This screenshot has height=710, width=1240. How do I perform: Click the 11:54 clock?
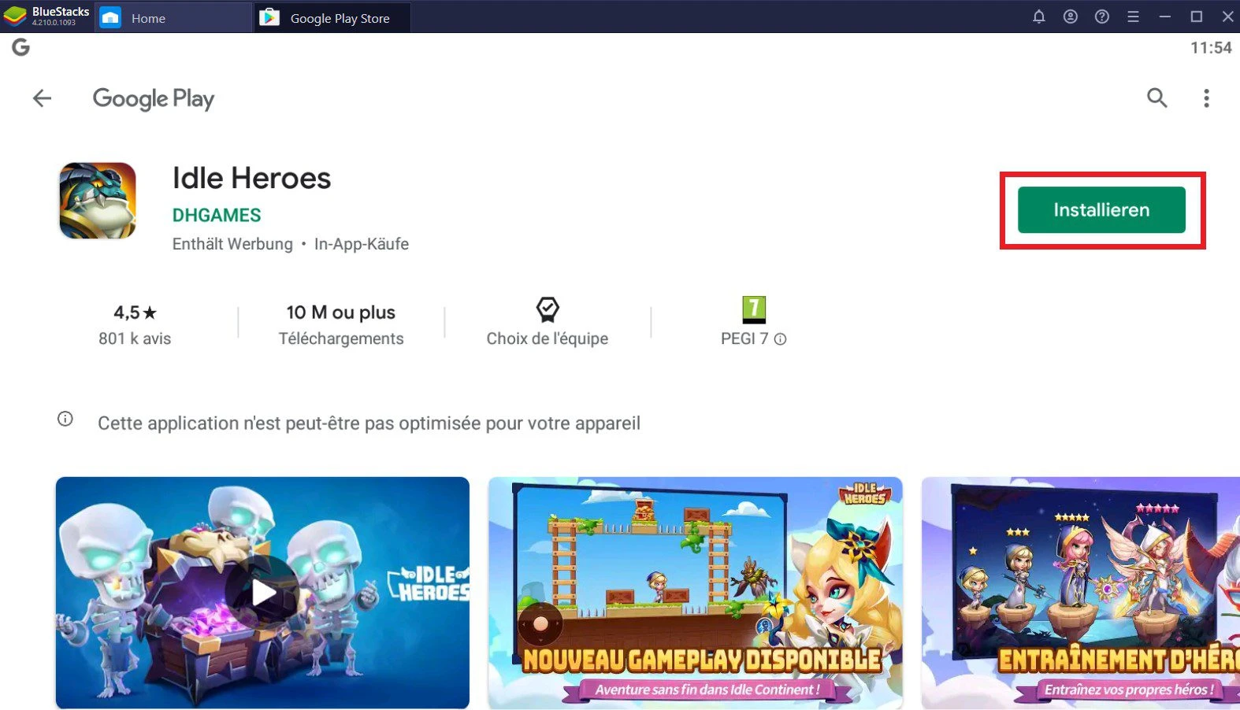[1211, 47]
